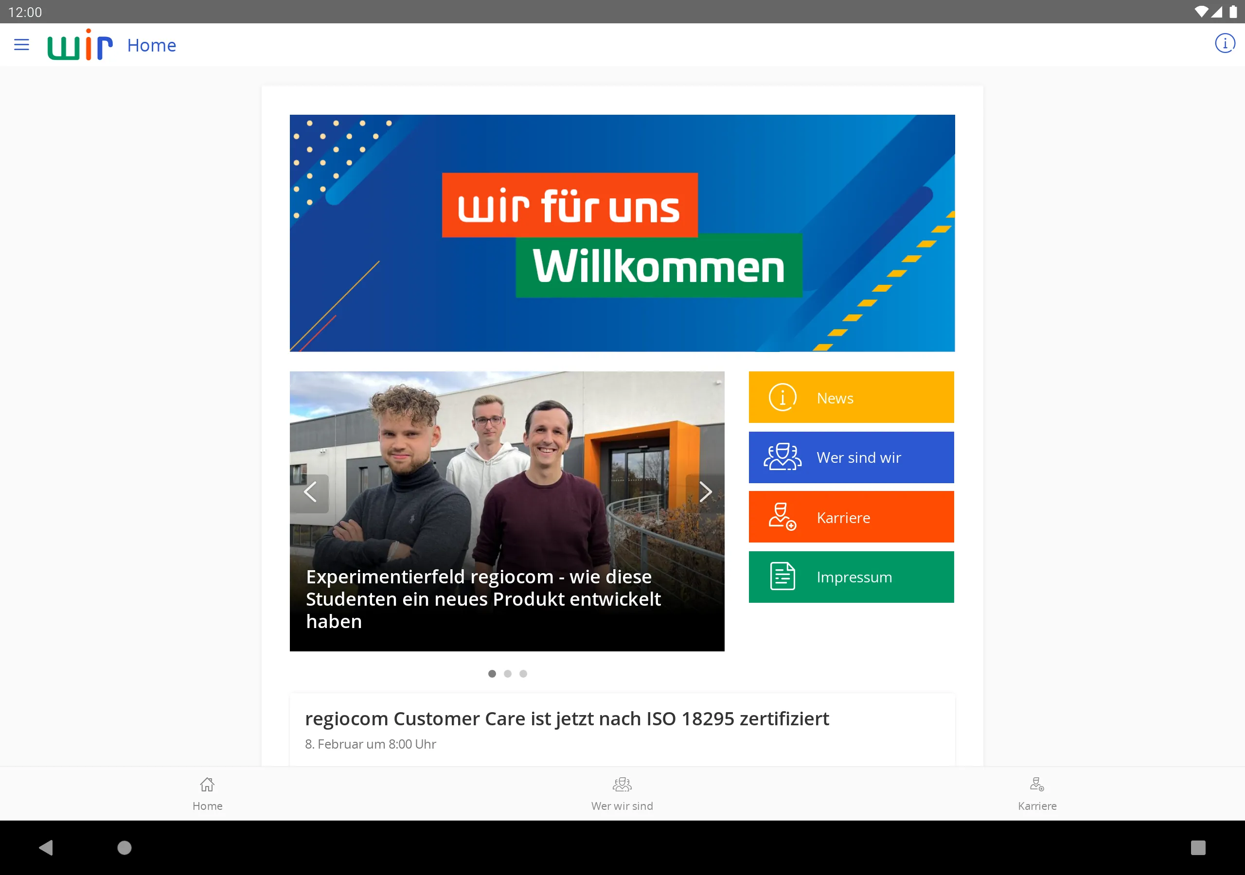
Task: Select Home tab in bottom navigation
Action: pos(208,793)
